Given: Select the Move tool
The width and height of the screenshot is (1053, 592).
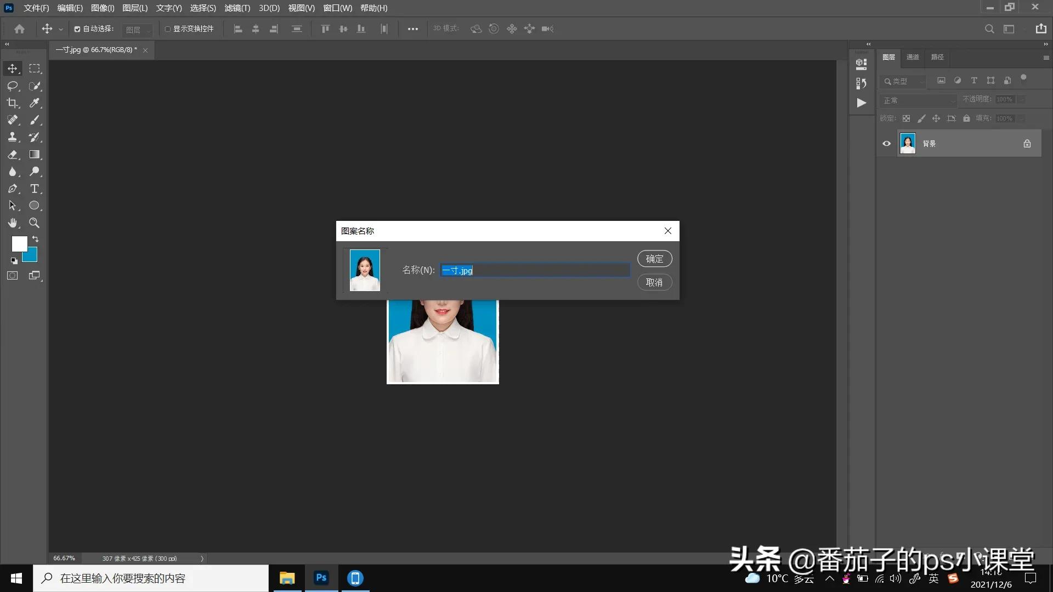Looking at the screenshot, I should [12, 69].
